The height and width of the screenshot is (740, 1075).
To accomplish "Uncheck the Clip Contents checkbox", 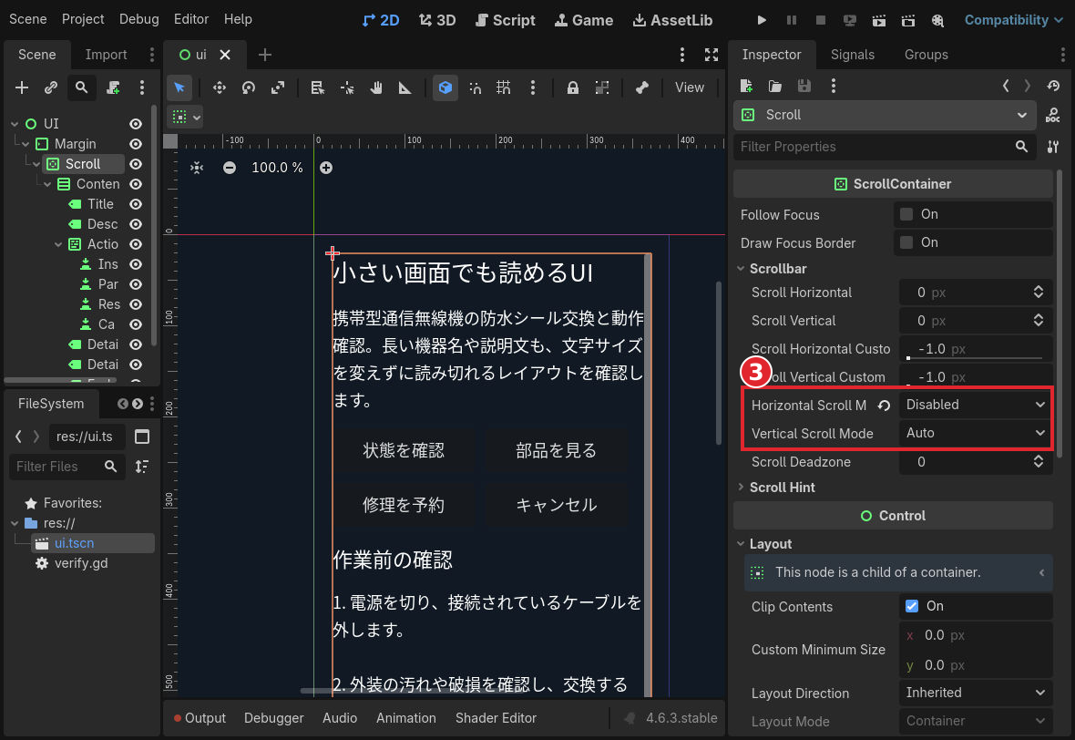I will click(x=912, y=606).
